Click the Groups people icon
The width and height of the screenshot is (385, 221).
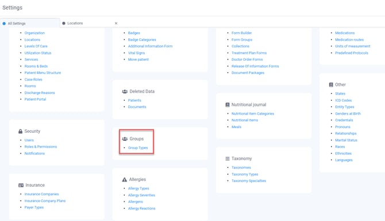point(125,139)
